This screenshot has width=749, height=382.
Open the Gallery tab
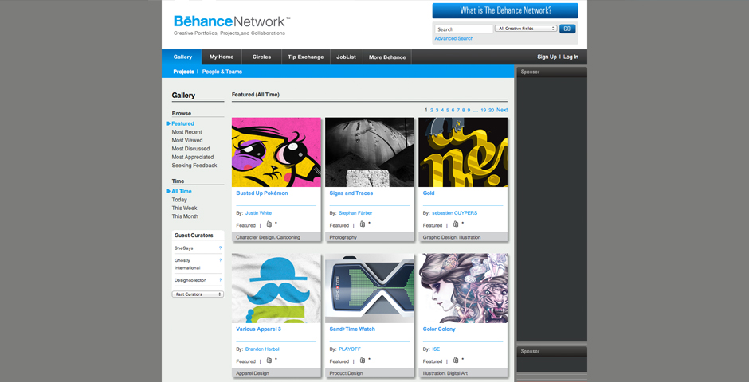(x=182, y=57)
